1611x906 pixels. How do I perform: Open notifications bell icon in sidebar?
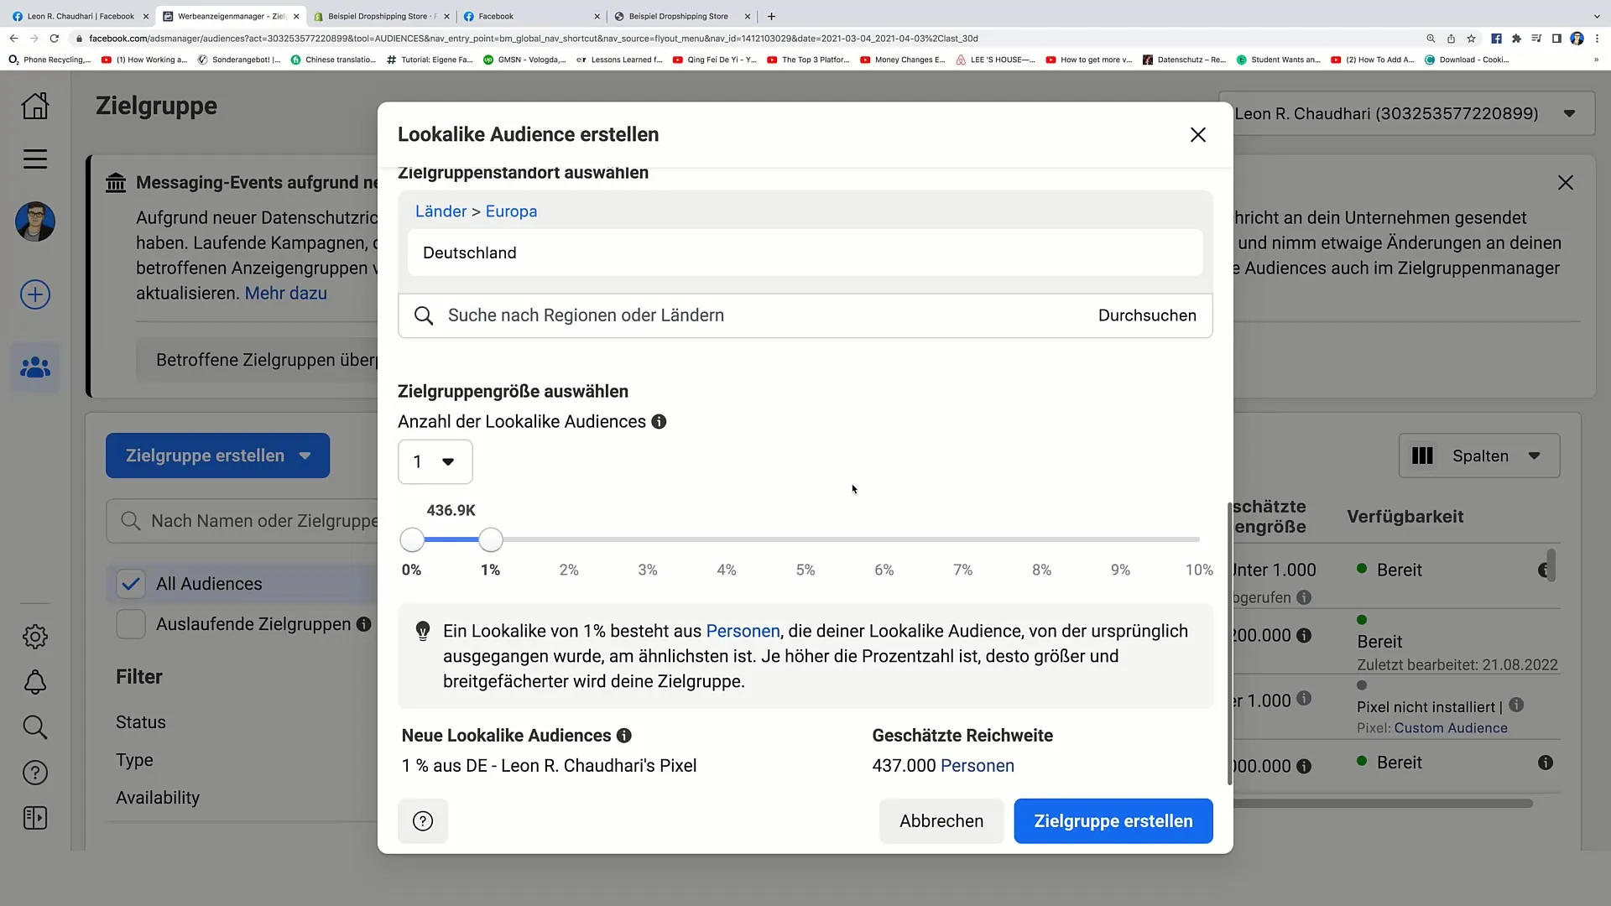(x=35, y=682)
